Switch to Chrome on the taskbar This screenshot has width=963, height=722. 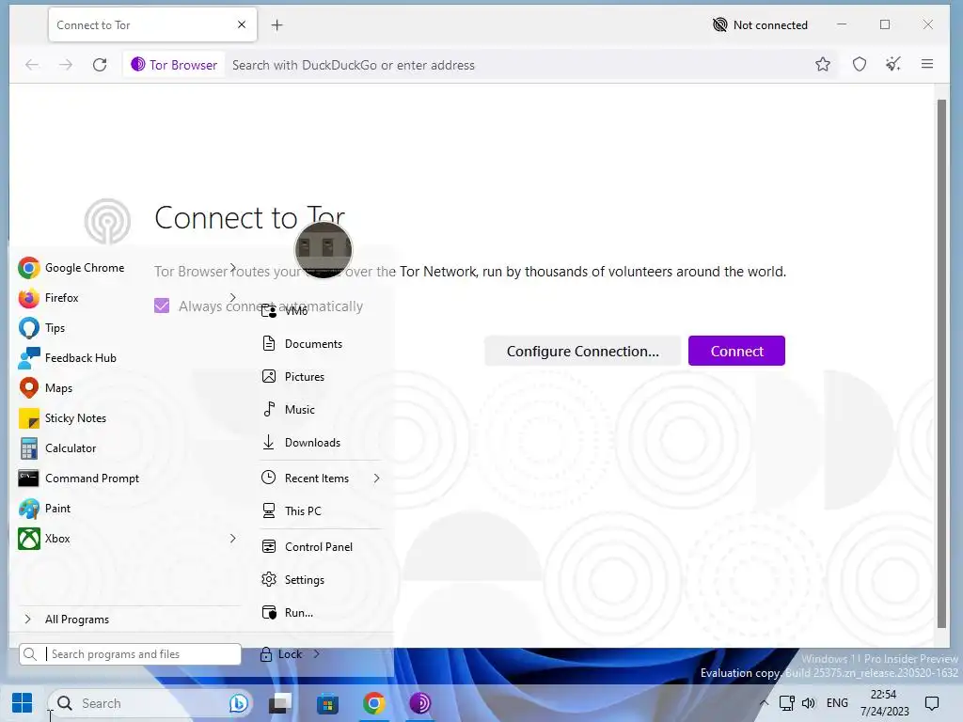374,703
